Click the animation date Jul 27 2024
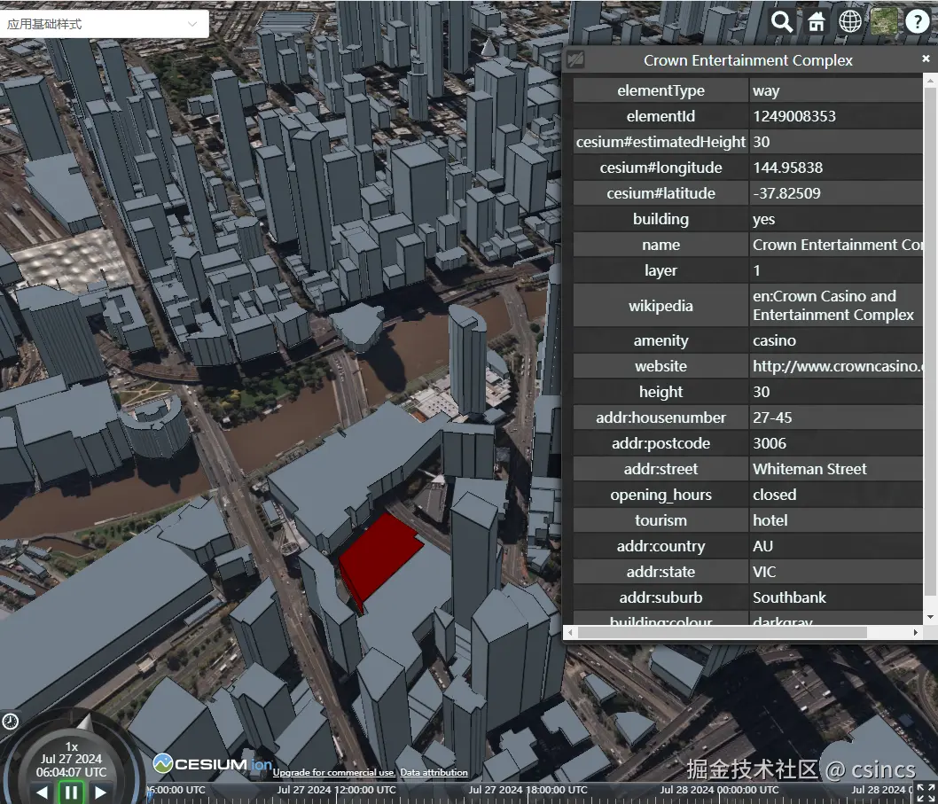This screenshot has height=804, width=938. coord(71,759)
